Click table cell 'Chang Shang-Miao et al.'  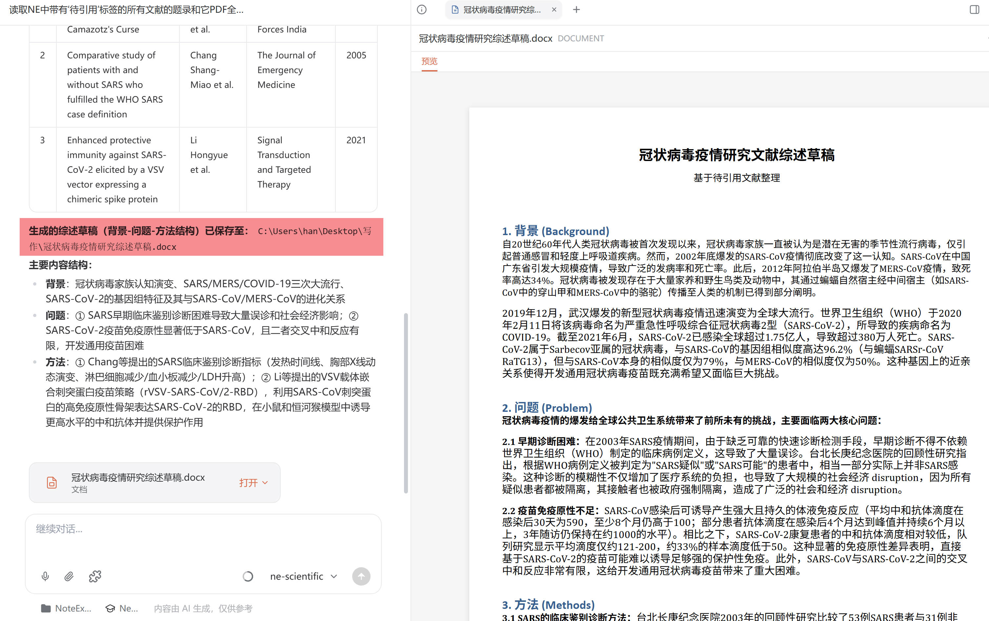pos(212,85)
